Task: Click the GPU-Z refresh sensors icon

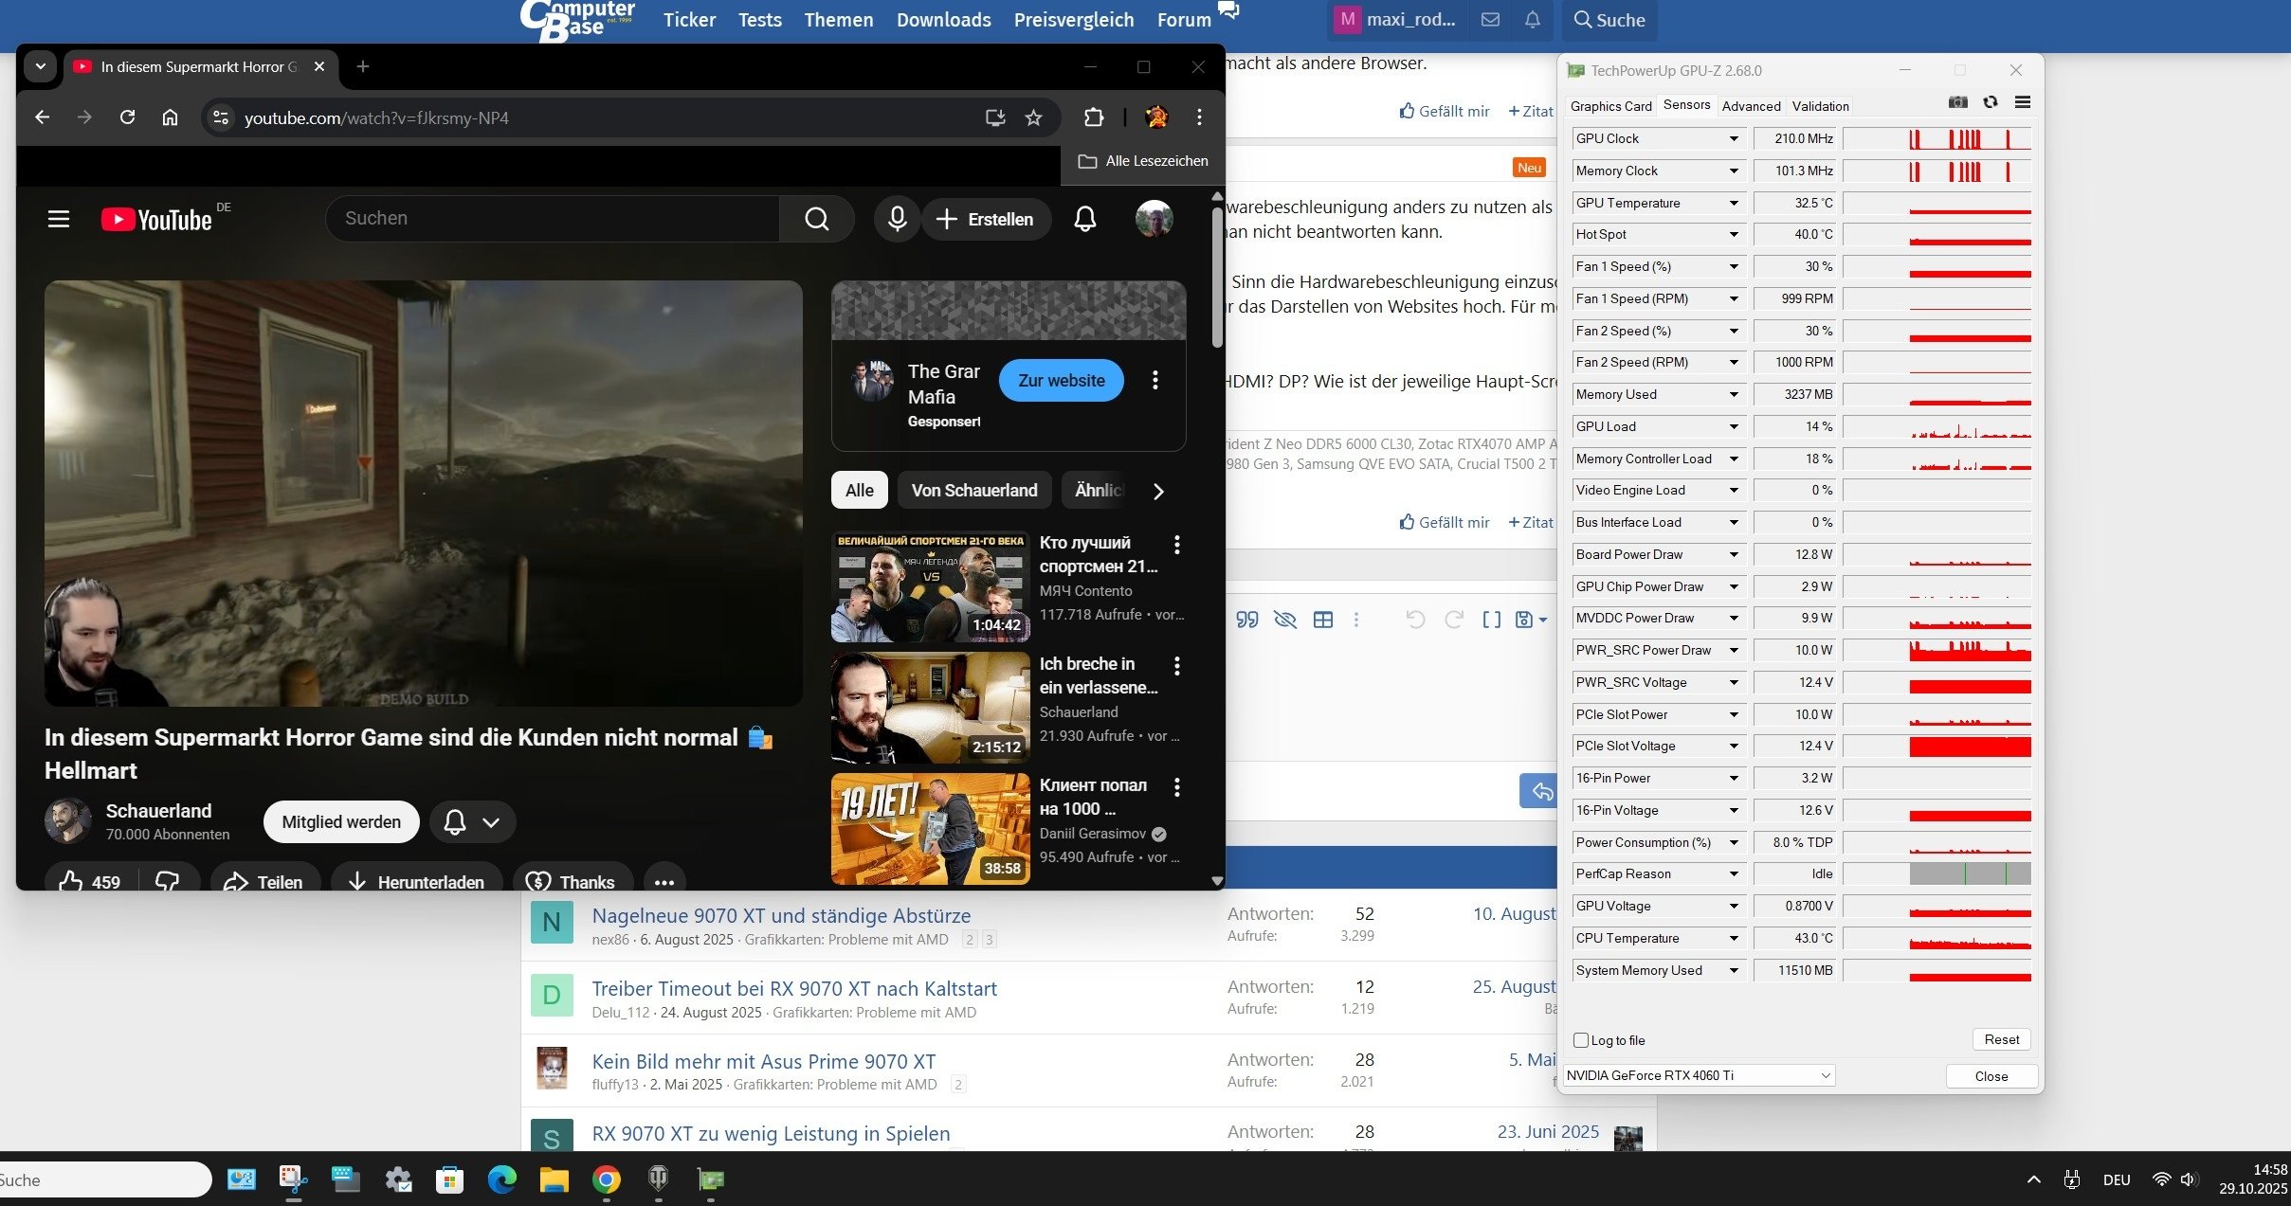Action: (x=1990, y=102)
